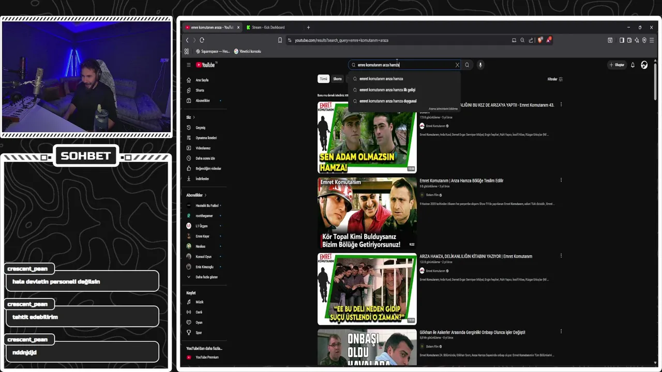Open the Brave wallet icon
The width and height of the screenshot is (662, 372).
tap(629, 40)
